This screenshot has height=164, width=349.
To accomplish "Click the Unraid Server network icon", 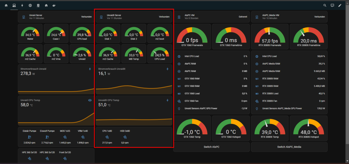I will tap(24, 17).
